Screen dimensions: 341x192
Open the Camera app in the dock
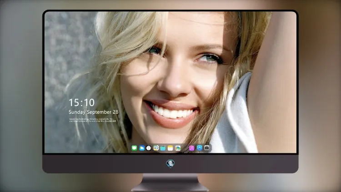(x=207, y=148)
